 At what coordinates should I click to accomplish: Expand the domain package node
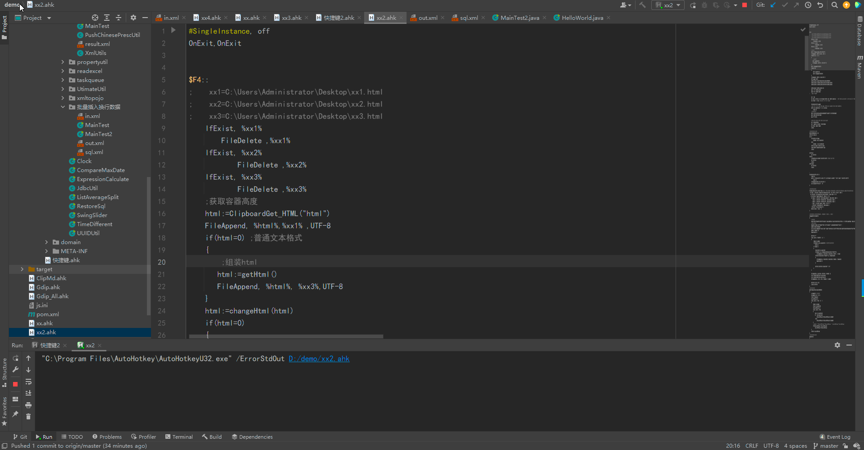pyautogui.click(x=46, y=242)
